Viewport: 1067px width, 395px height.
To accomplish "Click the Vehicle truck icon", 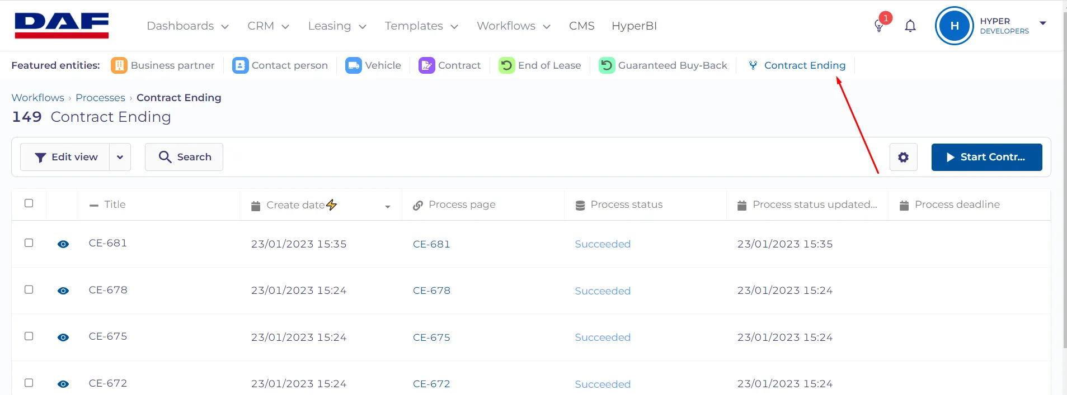I will 354,65.
